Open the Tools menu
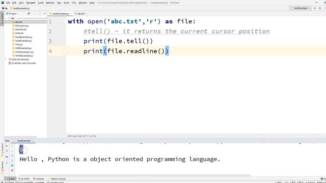This screenshot has width=326, height=183. pos(66,3)
